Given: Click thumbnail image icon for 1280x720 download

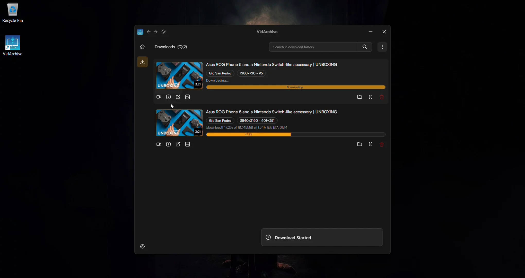Looking at the screenshot, I should [188, 97].
